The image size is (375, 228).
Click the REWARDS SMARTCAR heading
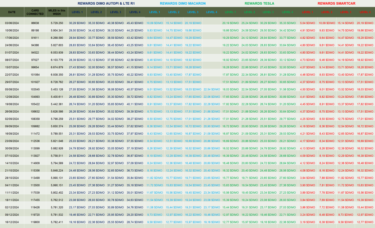[x=337, y=3]
